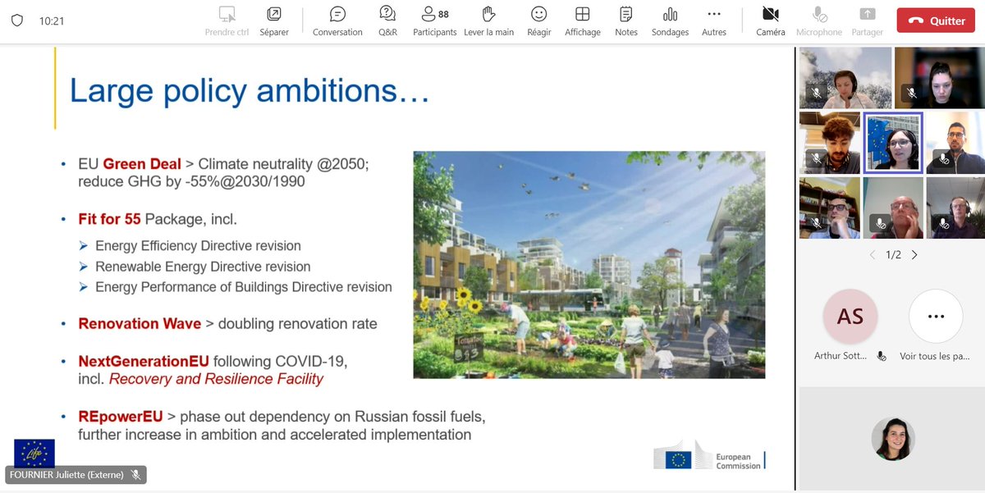Click the 'NextGenerationEU' red text
This screenshot has height=493, width=985.
click(x=144, y=361)
